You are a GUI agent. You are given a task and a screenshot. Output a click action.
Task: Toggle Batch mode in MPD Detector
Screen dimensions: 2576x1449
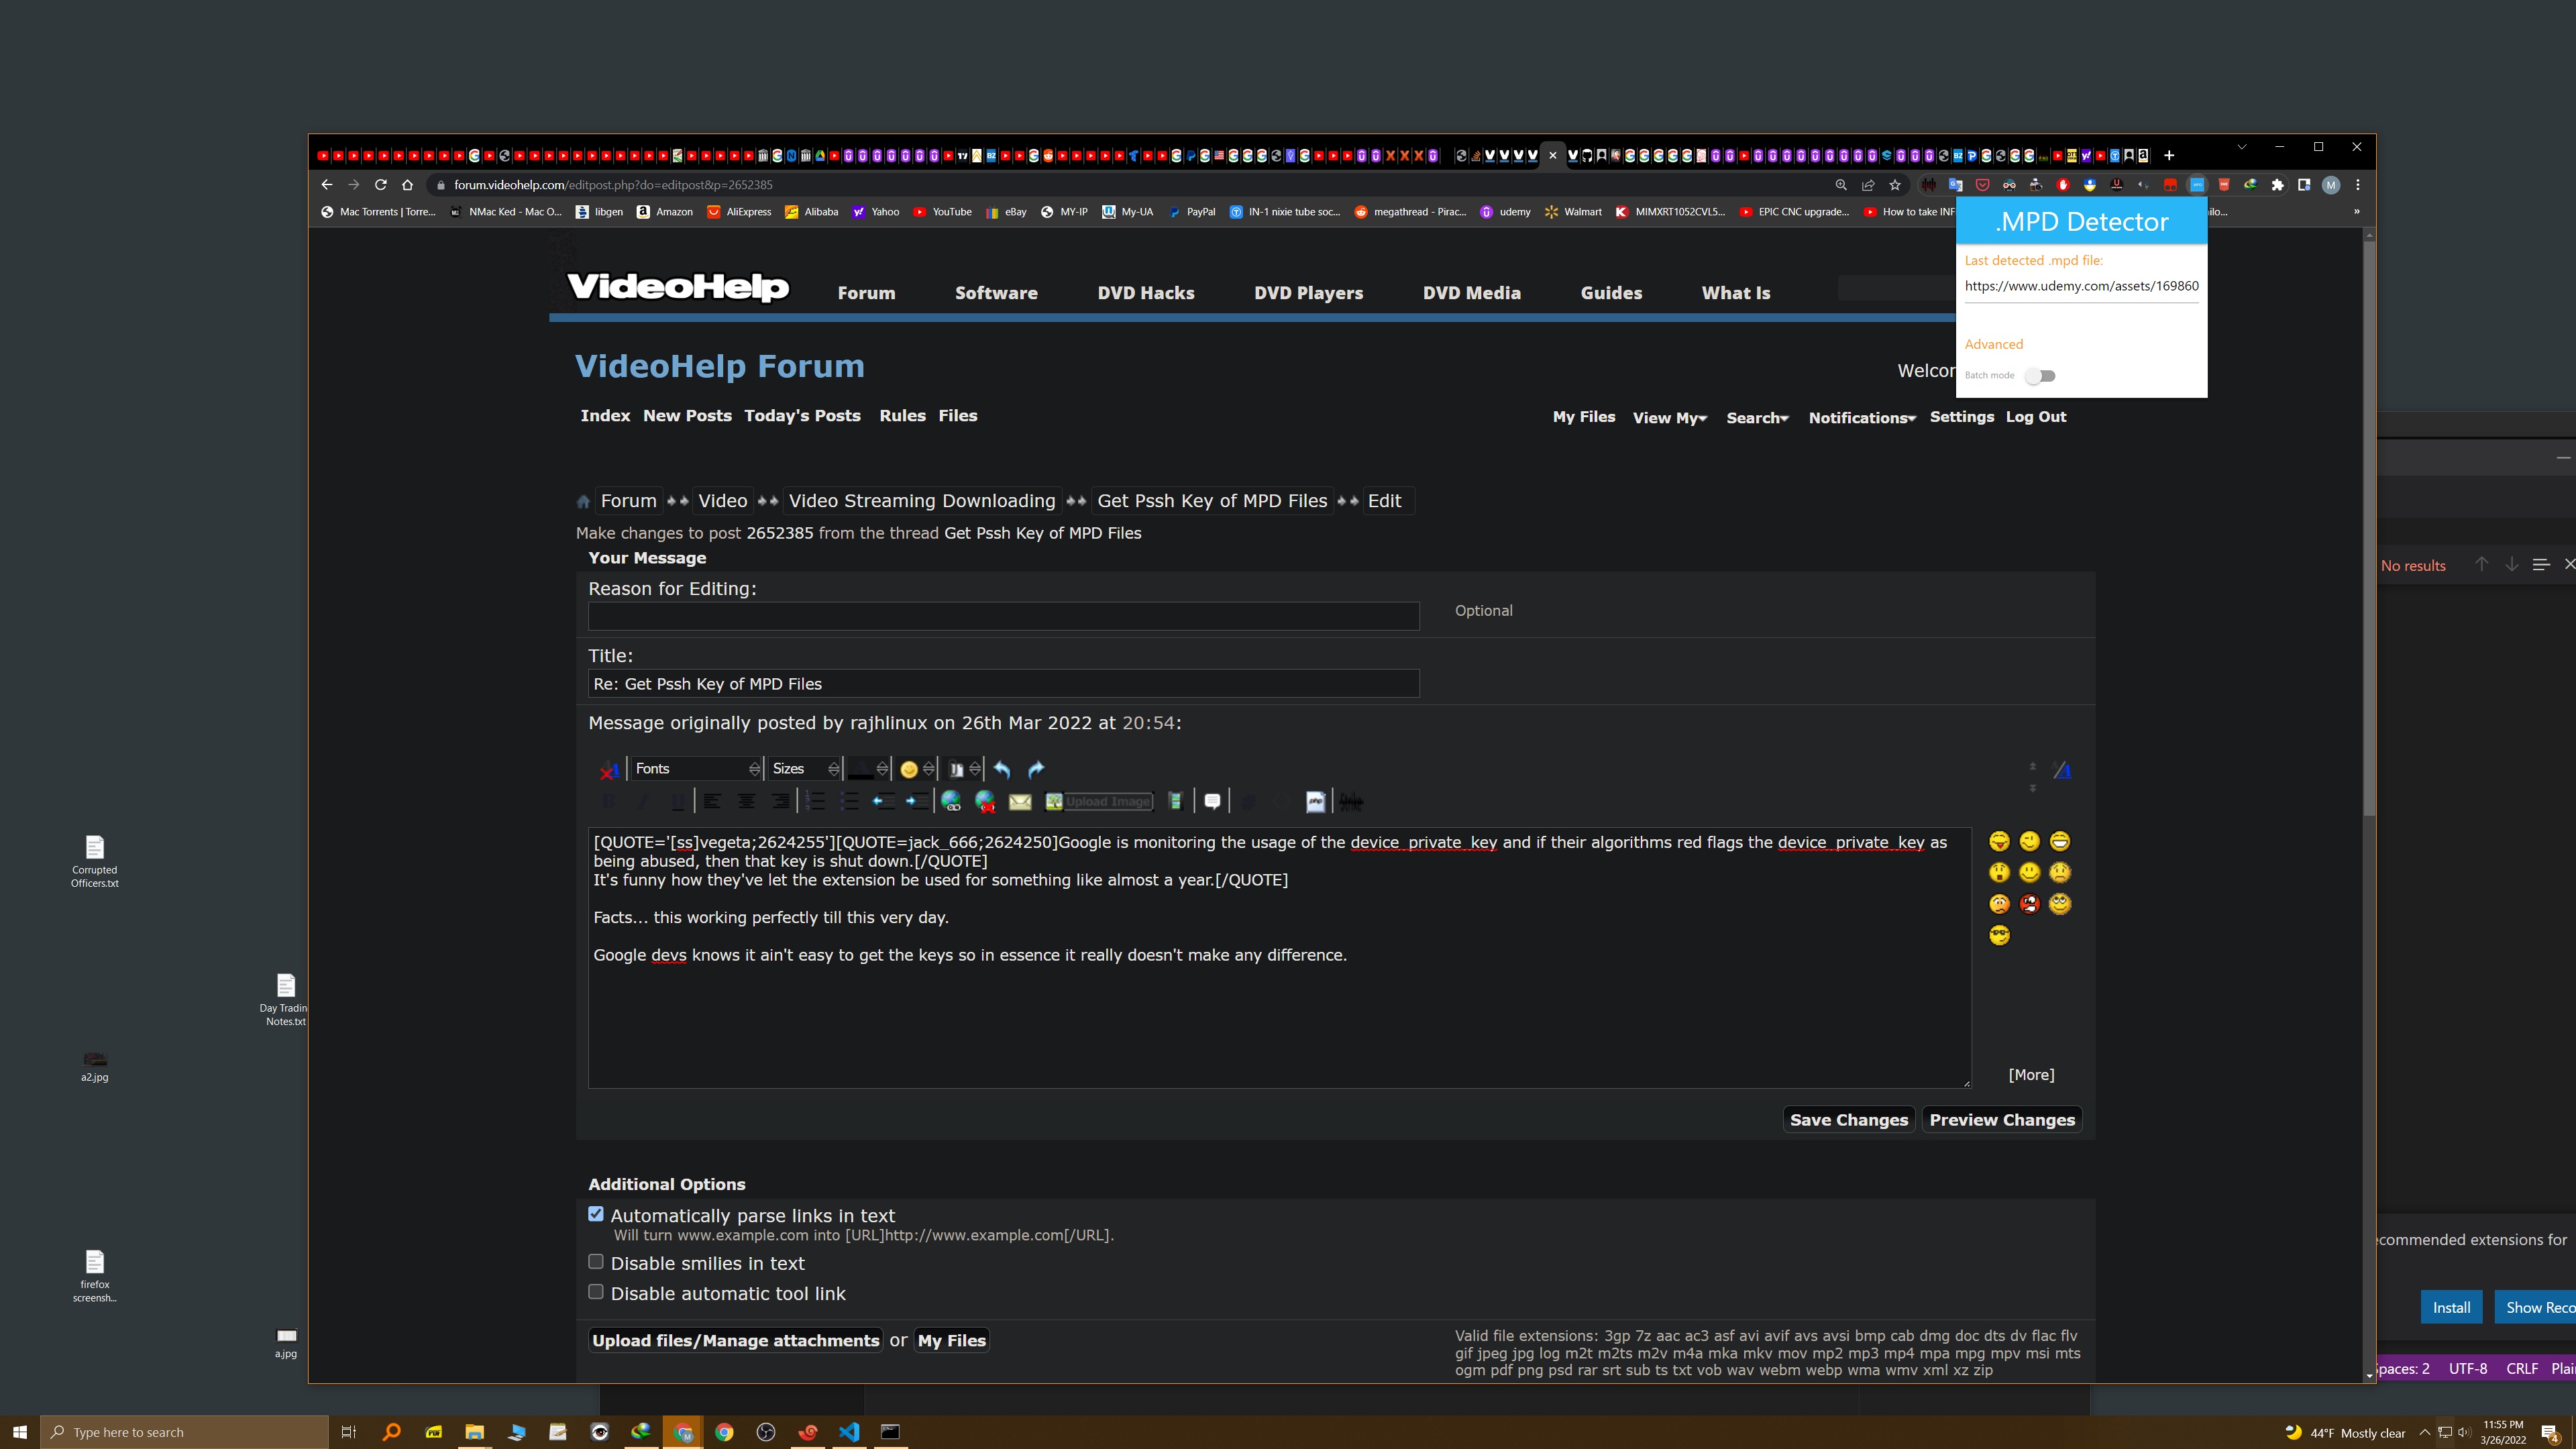[2040, 376]
